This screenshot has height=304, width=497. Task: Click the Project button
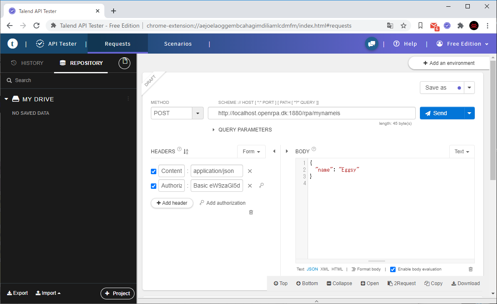point(117,293)
